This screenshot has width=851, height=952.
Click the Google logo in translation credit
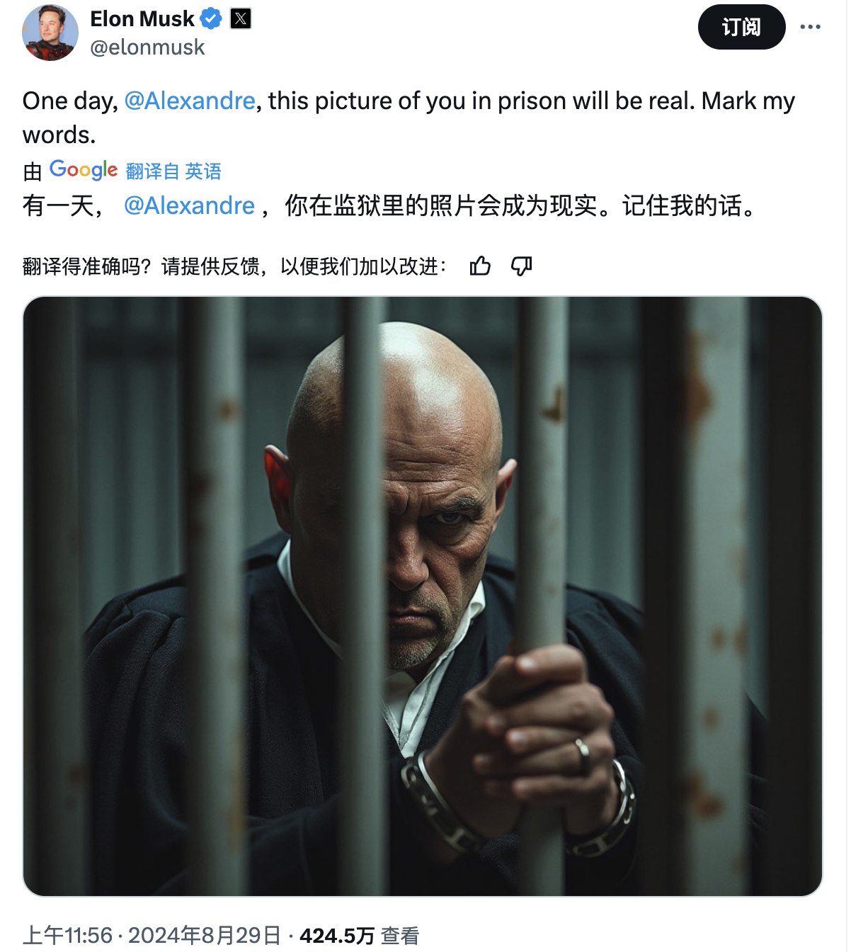point(84,170)
